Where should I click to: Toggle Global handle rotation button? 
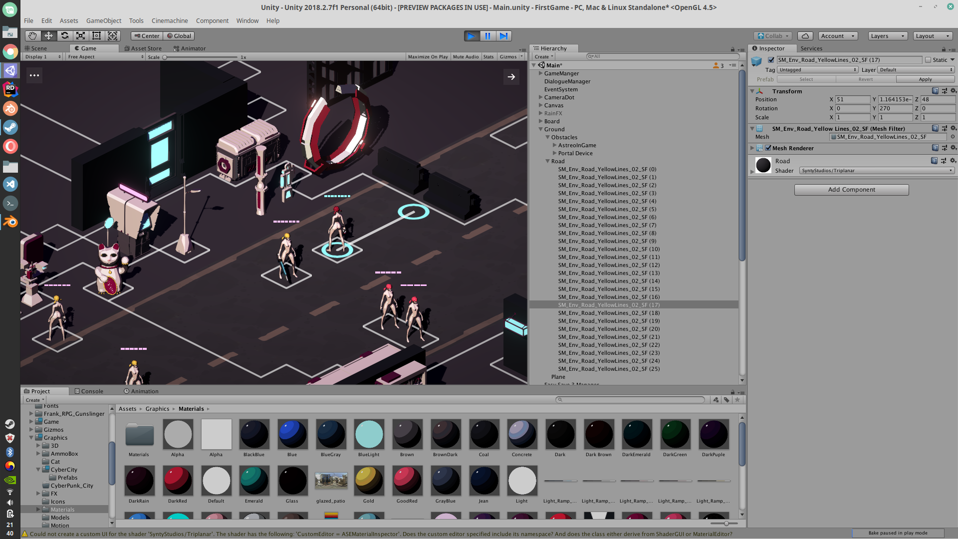click(179, 36)
